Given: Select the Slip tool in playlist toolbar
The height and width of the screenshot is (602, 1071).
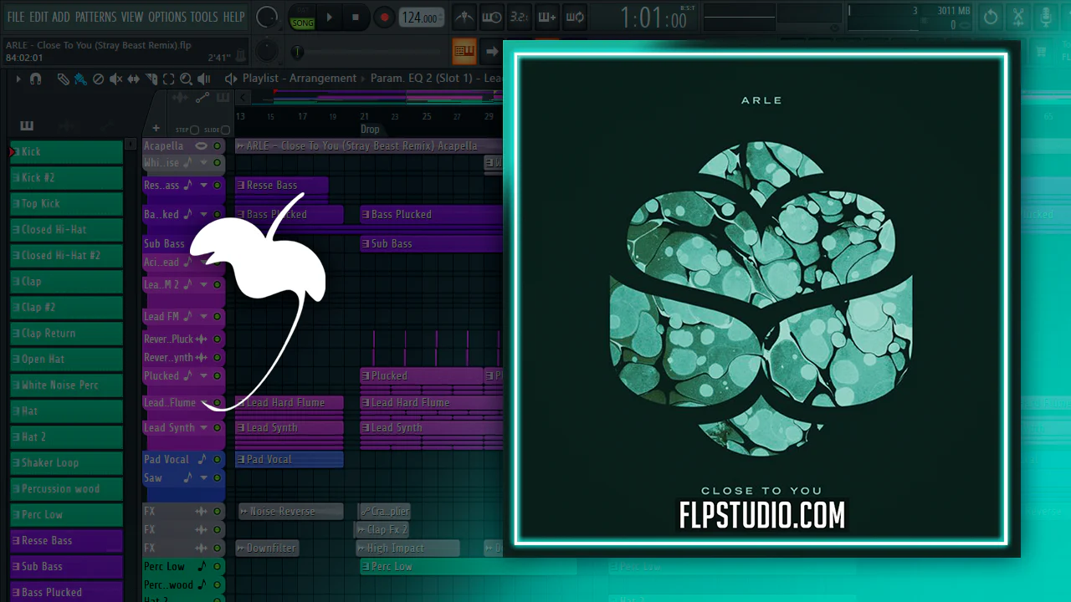Looking at the screenshot, I should click(133, 79).
